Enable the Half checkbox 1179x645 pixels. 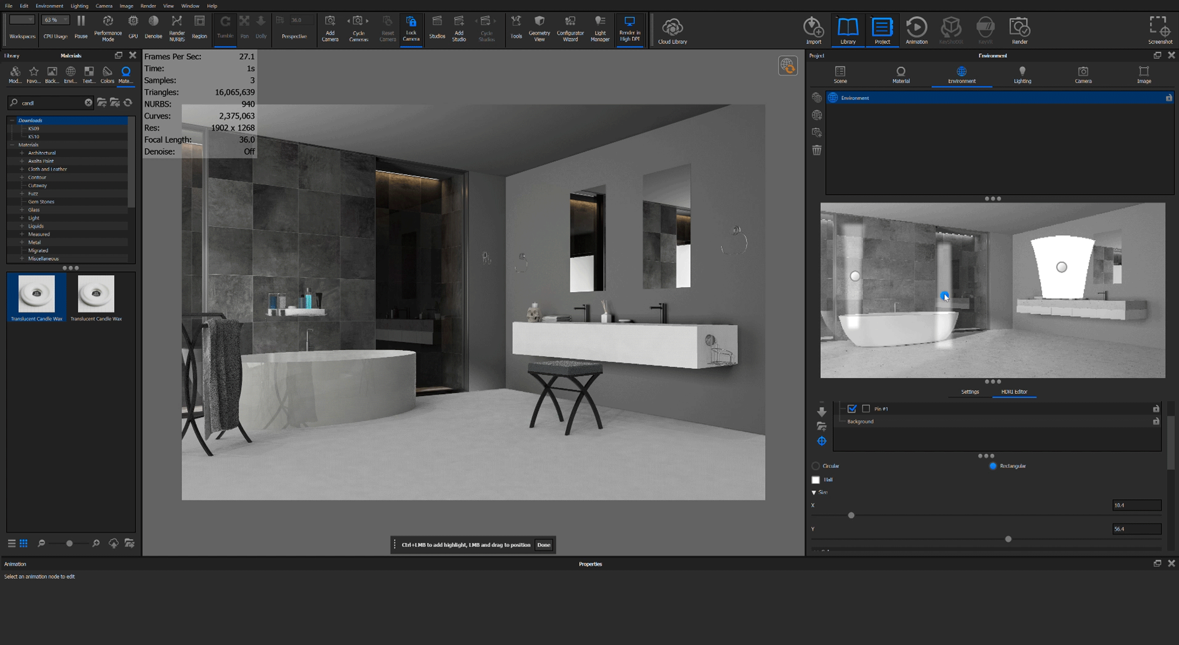(x=816, y=480)
